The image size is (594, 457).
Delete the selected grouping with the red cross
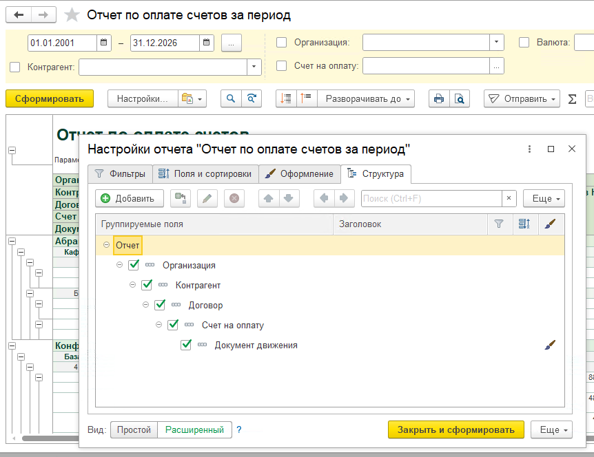click(x=234, y=199)
